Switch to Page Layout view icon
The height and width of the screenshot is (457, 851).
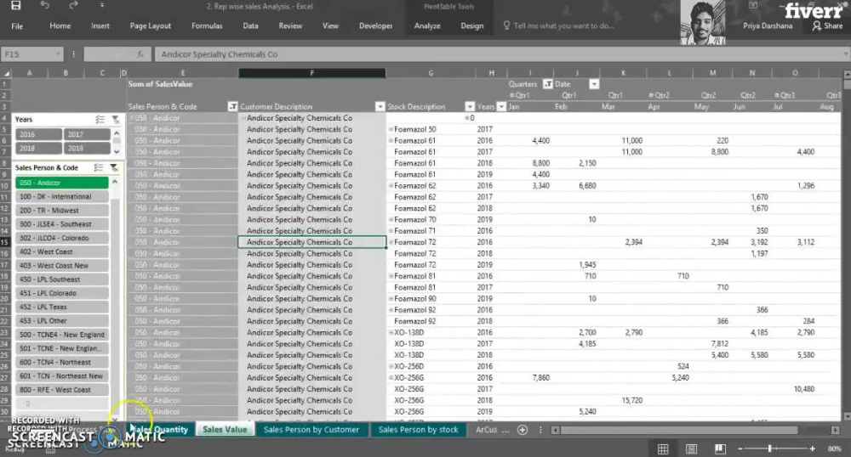coord(691,449)
